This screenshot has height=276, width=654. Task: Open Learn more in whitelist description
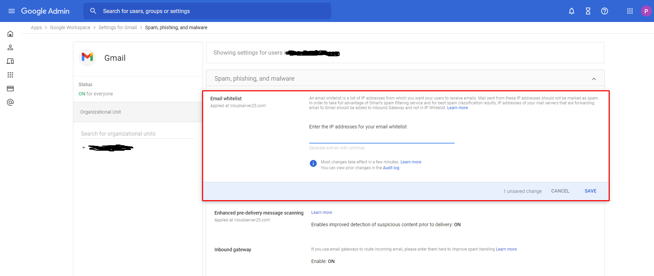457,108
